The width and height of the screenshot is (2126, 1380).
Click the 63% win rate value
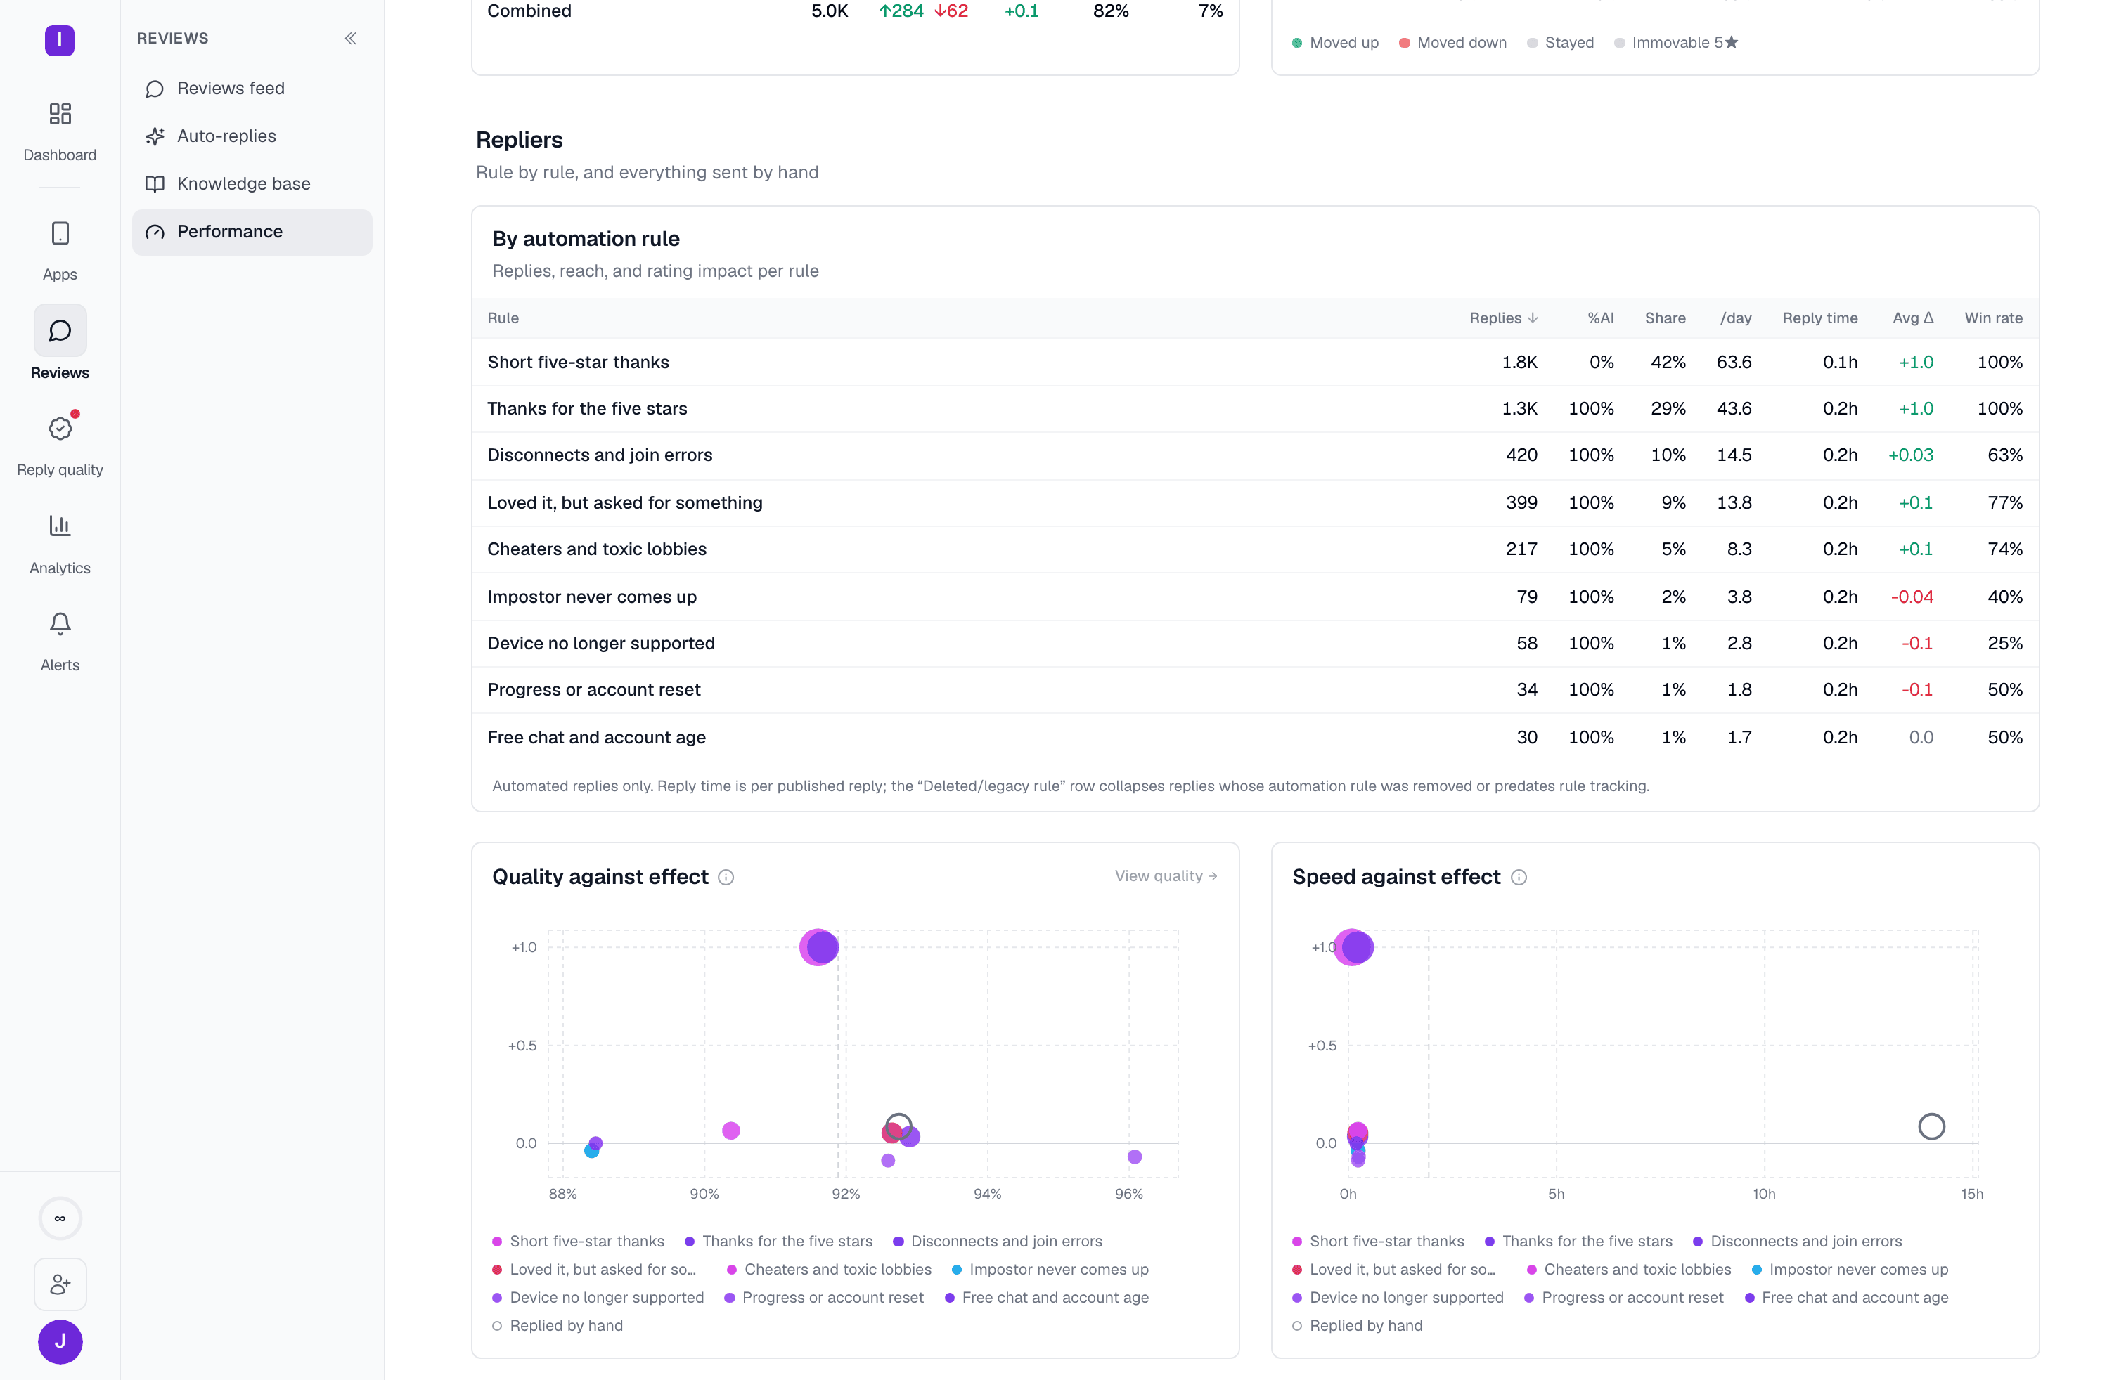click(2004, 455)
